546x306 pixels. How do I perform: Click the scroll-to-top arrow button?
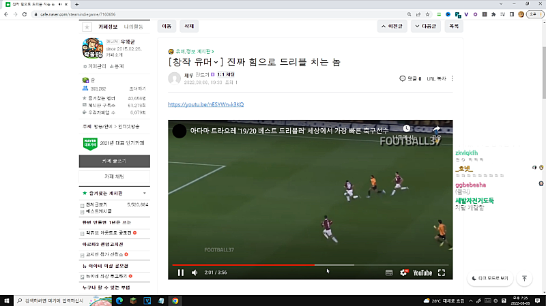pyautogui.click(x=524, y=278)
